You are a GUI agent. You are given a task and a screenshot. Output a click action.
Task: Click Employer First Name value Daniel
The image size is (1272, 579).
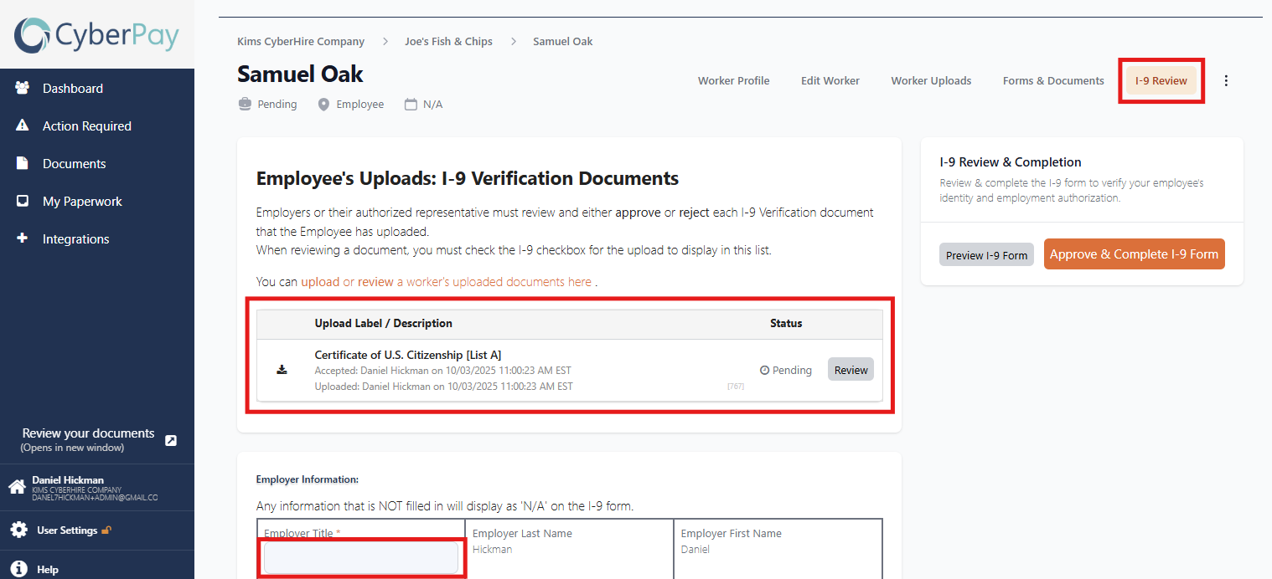pos(695,550)
